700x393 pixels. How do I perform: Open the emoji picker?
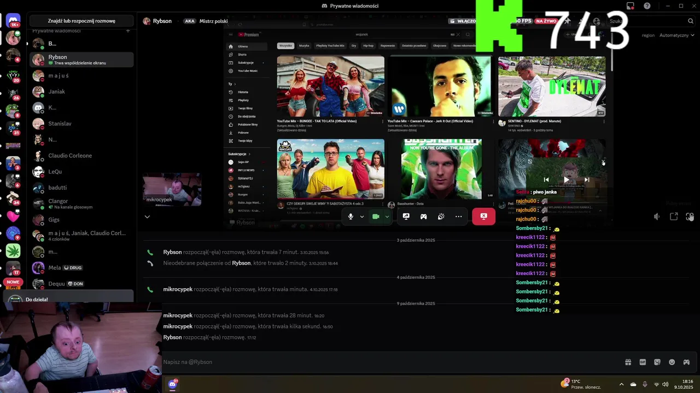pyautogui.click(x=672, y=362)
